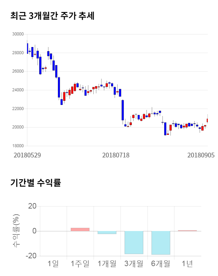Image resolution: width=218 pixels, height=276 pixels.
Task: Click the 20180905 date label
Action: [201, 155]
